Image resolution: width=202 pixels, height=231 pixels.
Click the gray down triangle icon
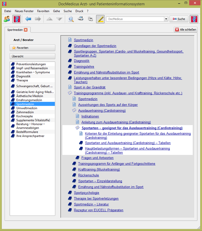point(59,19)
